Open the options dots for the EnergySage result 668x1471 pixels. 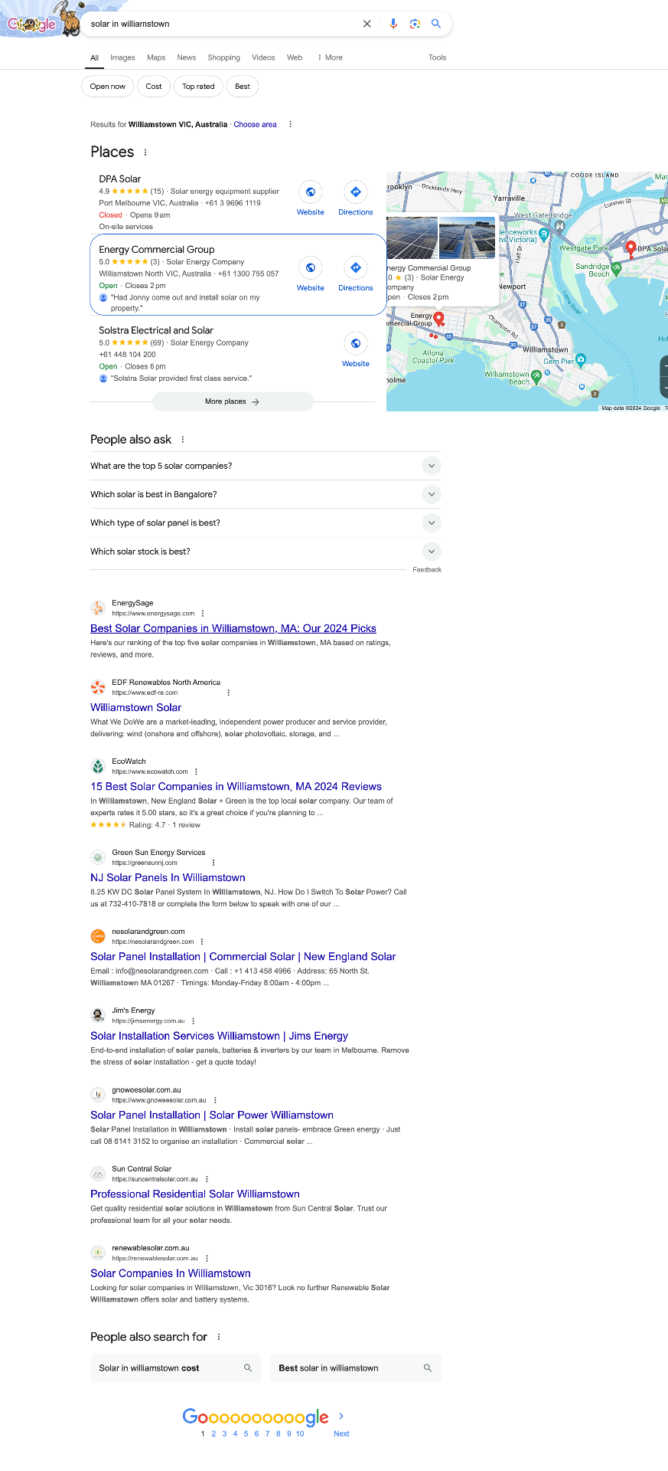[203, 614]
